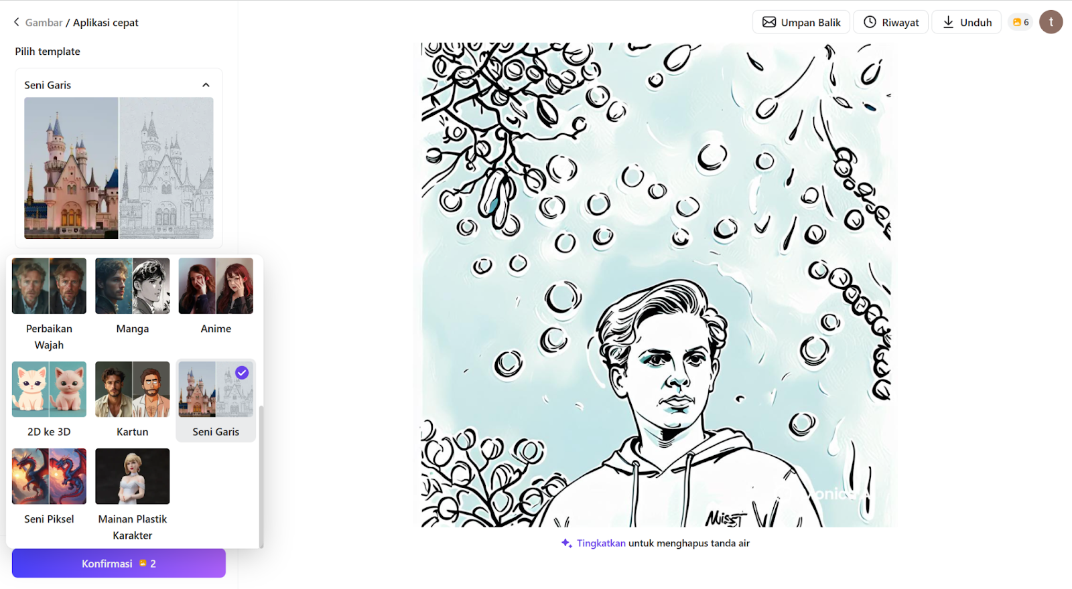Click the Konfirmasi button
Screen dimensions: 1072x589
click(x=119, y=564)
